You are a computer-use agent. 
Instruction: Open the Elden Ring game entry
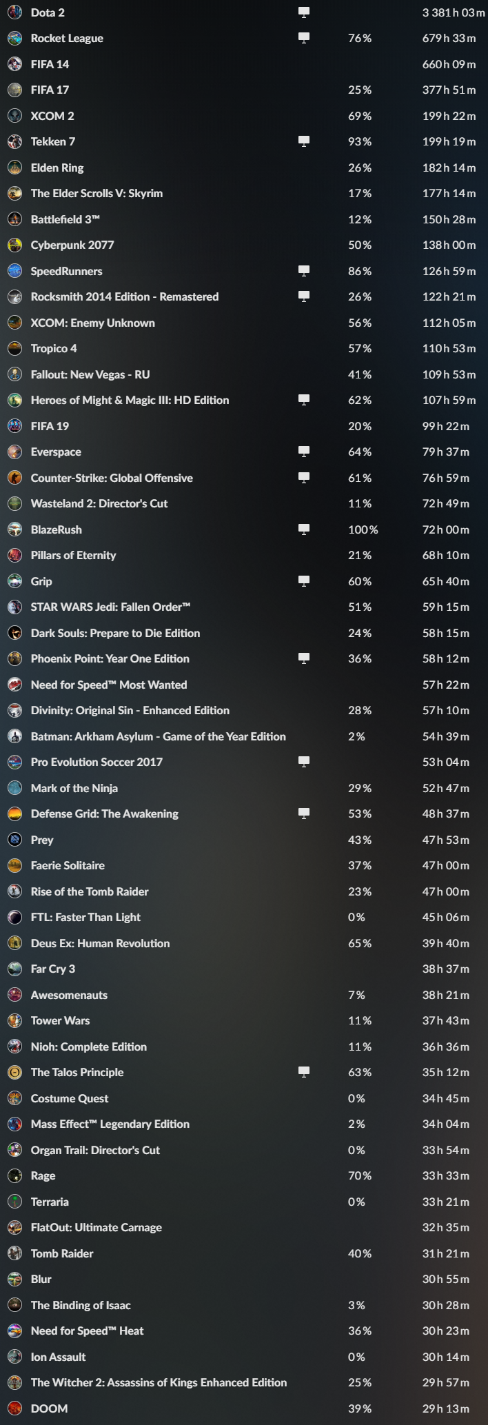57,168
